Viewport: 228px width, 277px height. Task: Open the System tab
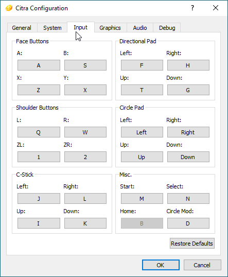pos(52,28)
